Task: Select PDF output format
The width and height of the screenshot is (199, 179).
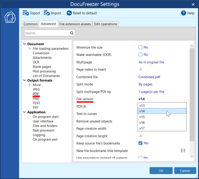Action: point(36,94)
